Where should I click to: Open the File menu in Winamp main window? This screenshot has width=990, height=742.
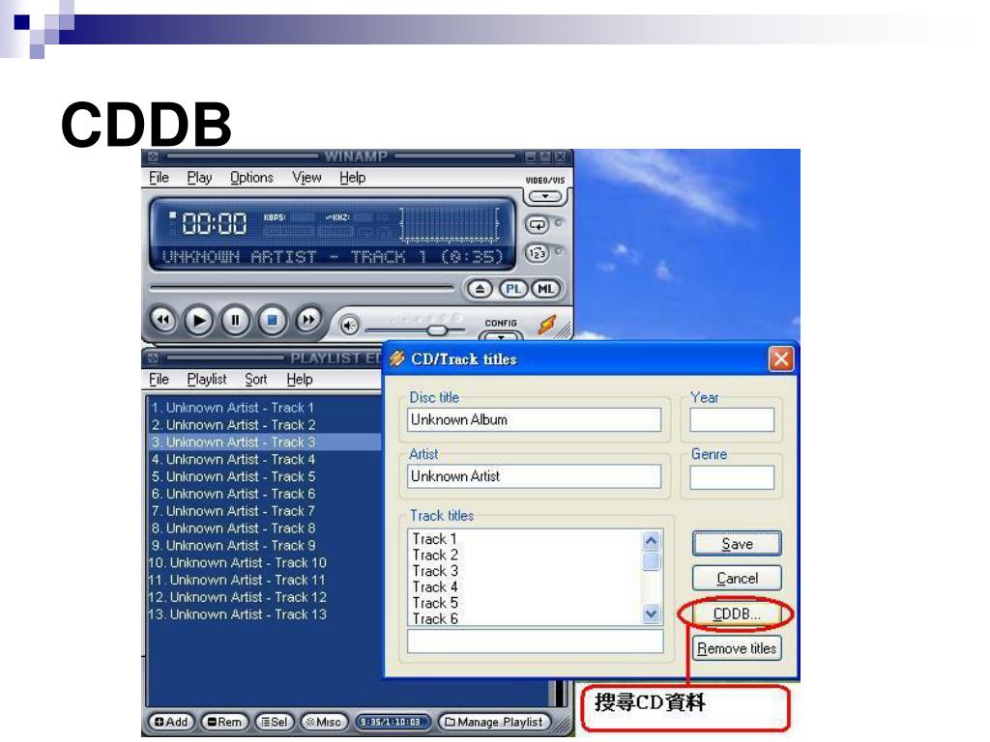(x=159, y=178)
